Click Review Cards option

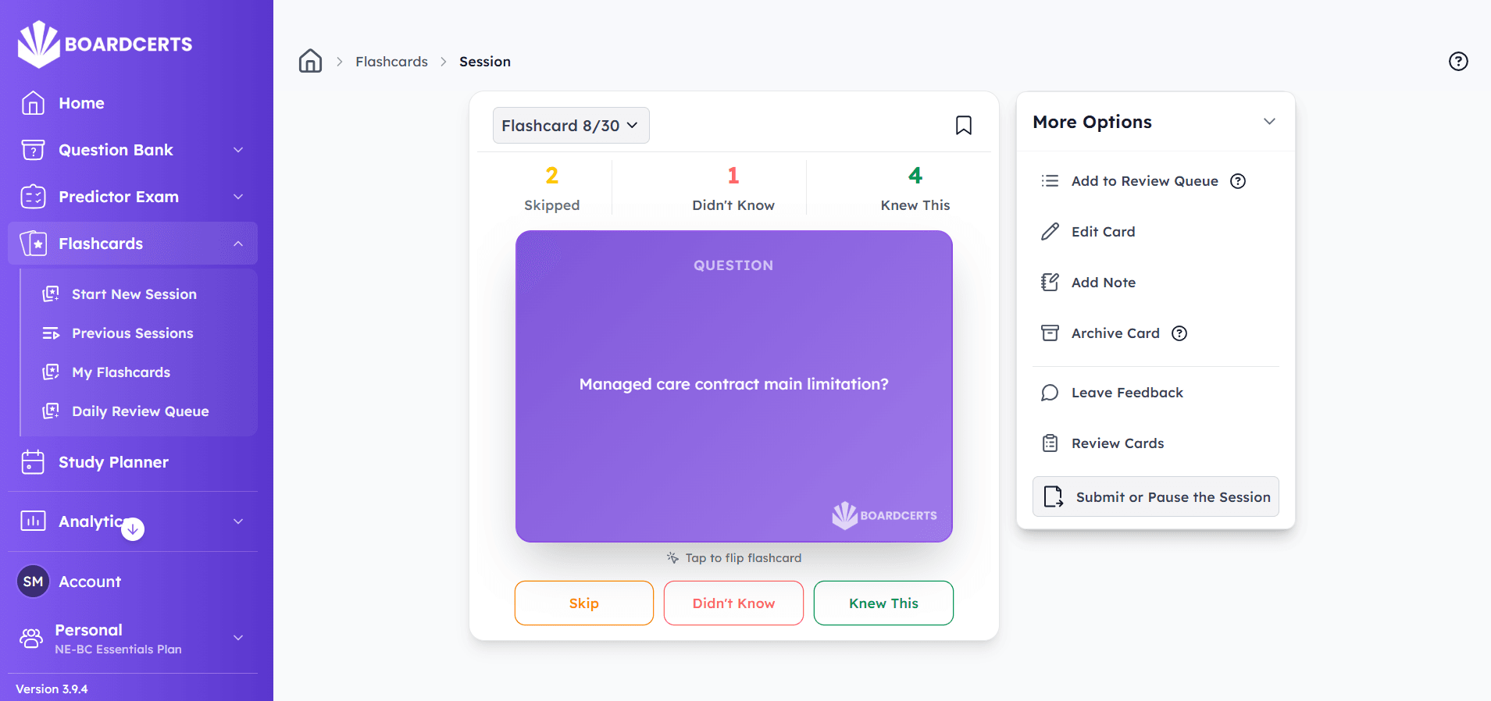pyautogui.click(x=1118, y=443)
